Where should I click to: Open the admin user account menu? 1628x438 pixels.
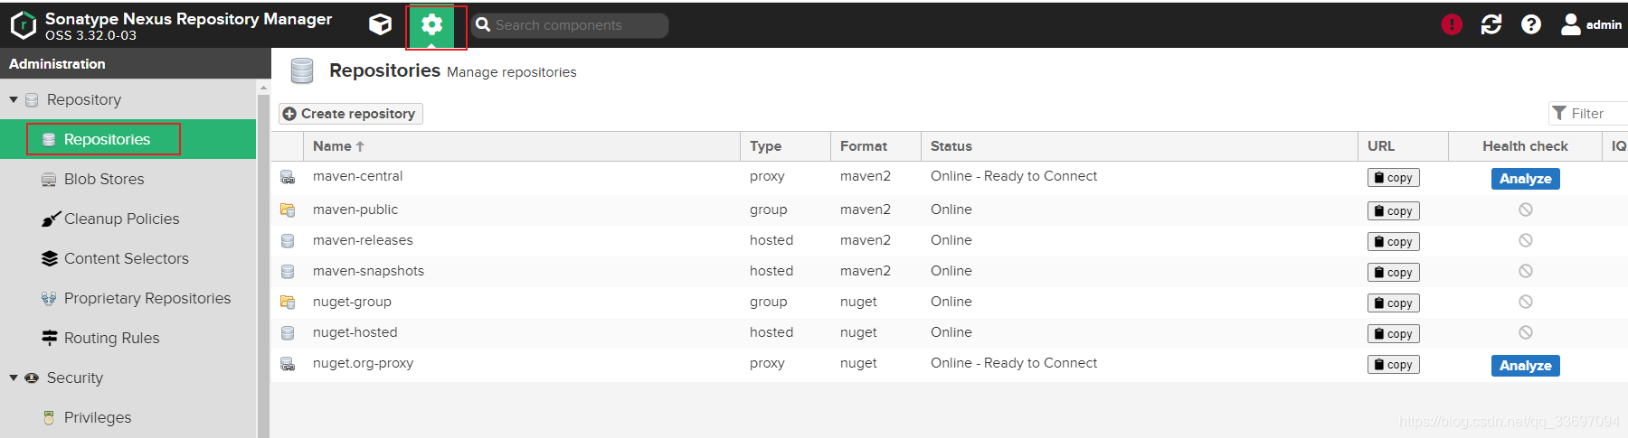pyautogui.click(x=1591, y=24)
